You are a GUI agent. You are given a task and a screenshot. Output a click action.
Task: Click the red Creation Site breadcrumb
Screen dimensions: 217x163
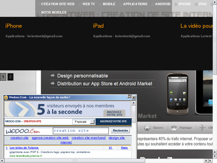pos(32,121)
